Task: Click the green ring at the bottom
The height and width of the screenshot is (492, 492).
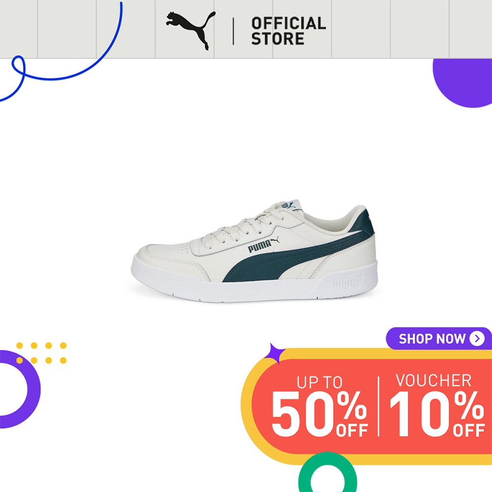Action: [x=328, y=472]
